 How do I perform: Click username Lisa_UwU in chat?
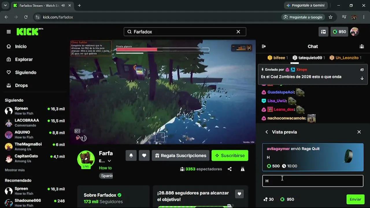[x=277, y=101]
